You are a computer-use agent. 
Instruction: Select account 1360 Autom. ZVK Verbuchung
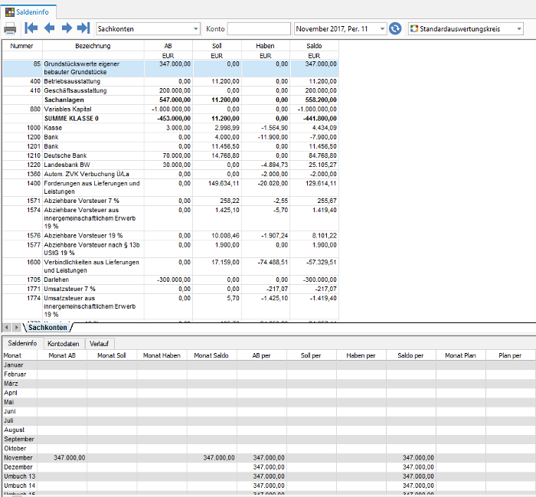[x=171, y=174]
